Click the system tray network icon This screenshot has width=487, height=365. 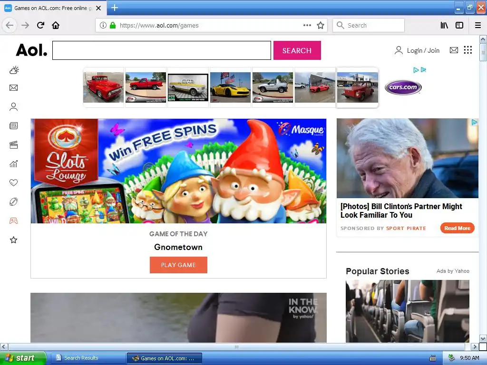(x=451, y=358)
